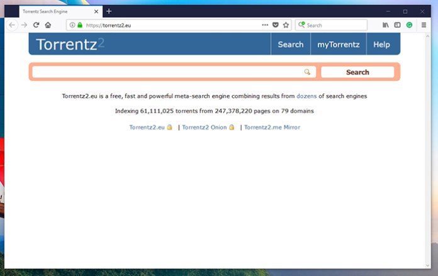
Task: Minimize the browser window
Action: pos(388,11)
